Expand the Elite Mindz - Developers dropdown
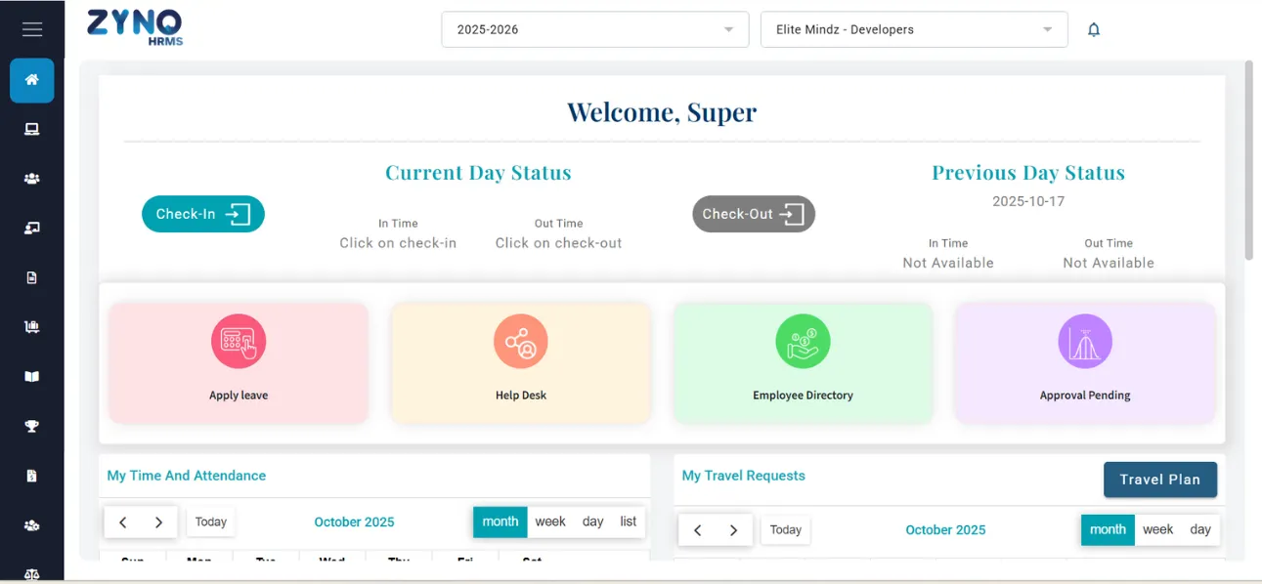The height and width of the screenshot is (584, 1262). 914,29
